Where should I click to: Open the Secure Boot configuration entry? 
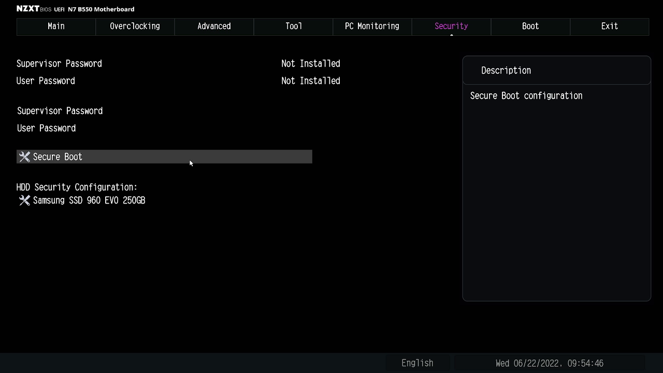[57, 157]
